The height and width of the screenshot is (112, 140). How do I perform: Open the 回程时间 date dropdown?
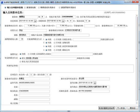pos(63,21)
